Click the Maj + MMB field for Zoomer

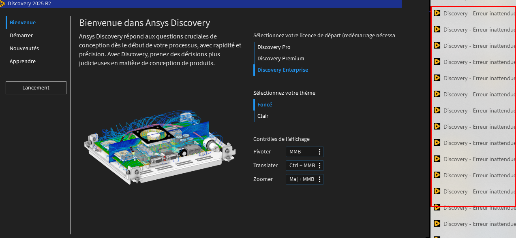[302, 179]
